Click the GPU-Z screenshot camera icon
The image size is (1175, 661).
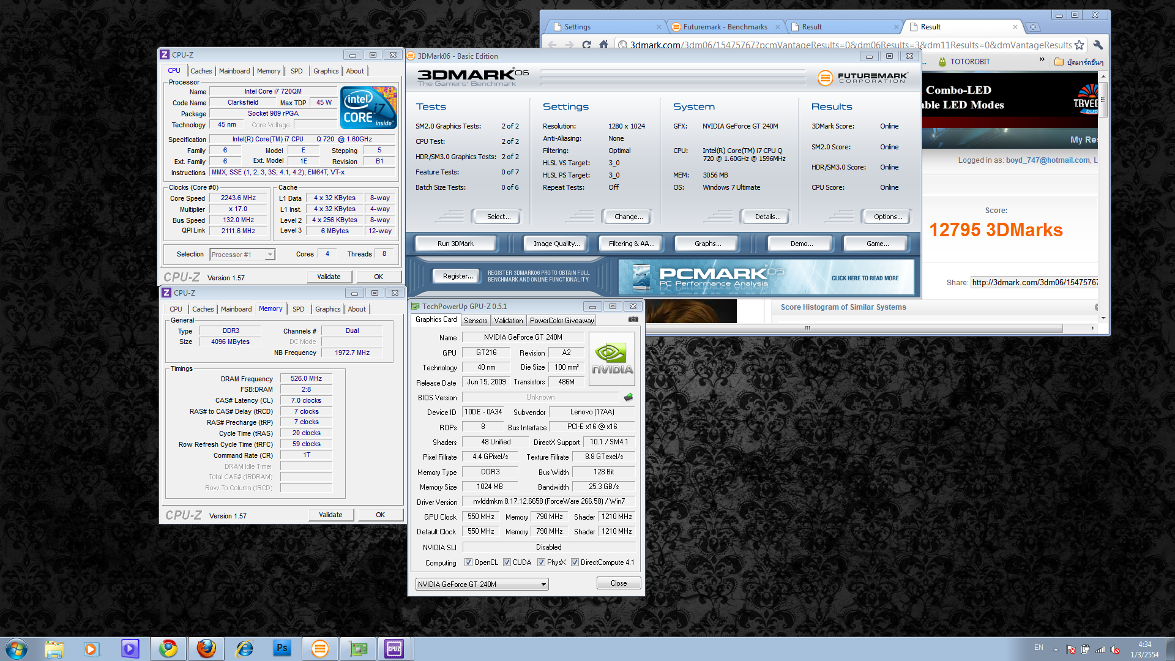click(633, 319)
